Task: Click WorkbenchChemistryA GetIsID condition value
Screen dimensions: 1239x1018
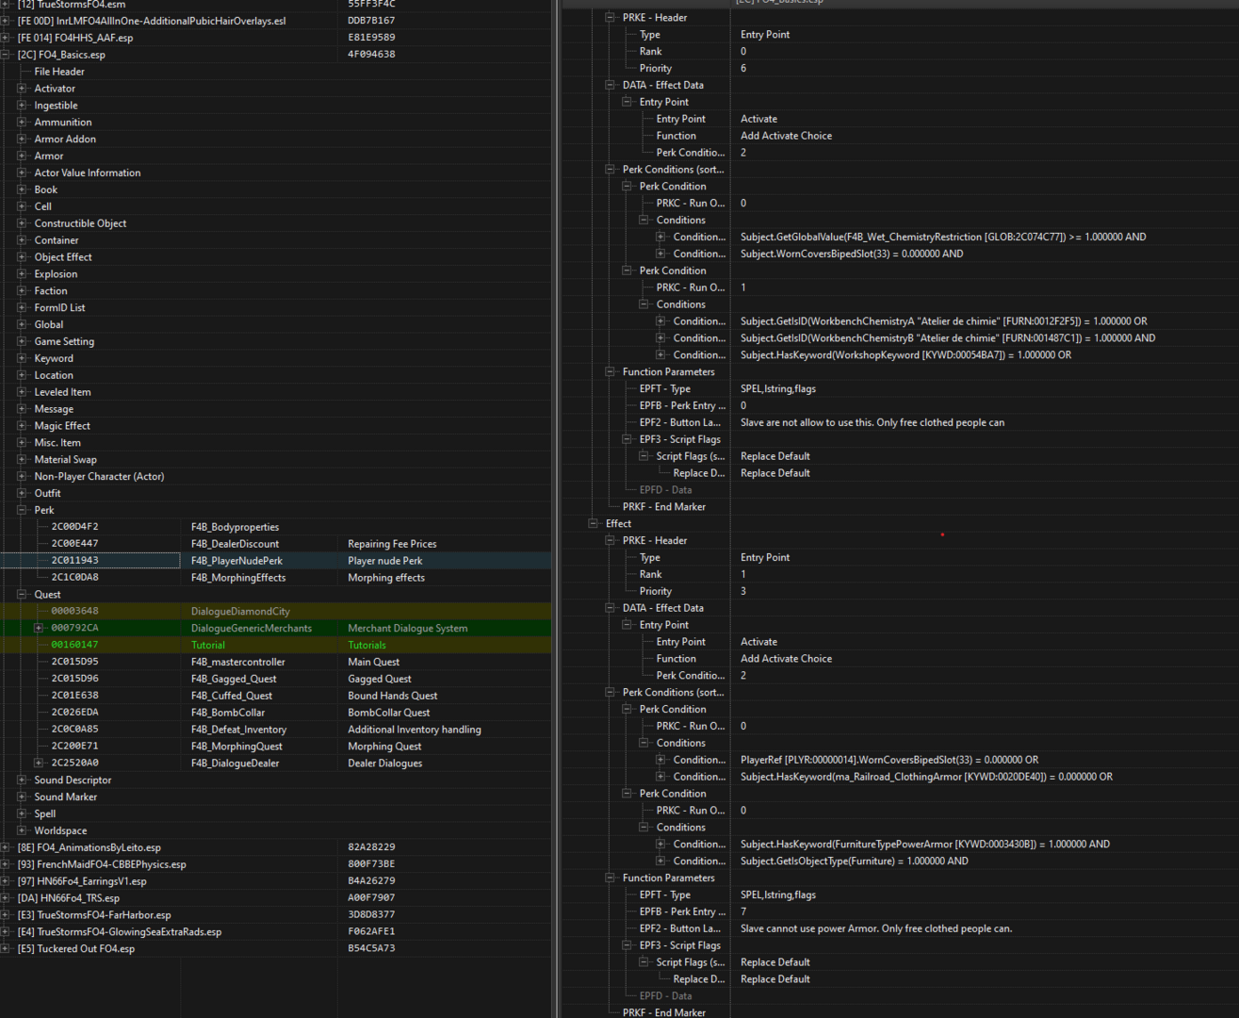Action: [x=943, y=321]
